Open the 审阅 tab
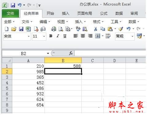The image size is (147, 115). click(134, 14)
